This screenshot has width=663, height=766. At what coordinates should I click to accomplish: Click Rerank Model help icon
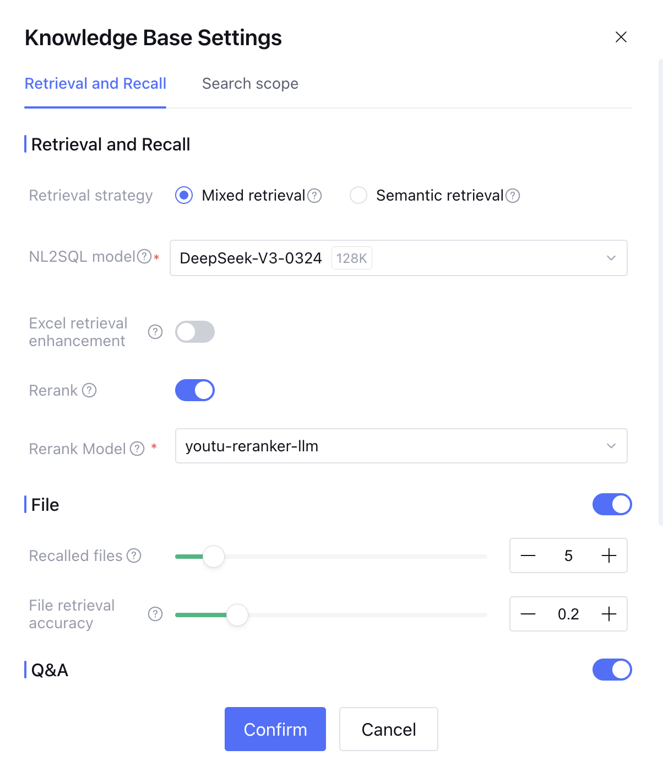click(x=137, y=449)
